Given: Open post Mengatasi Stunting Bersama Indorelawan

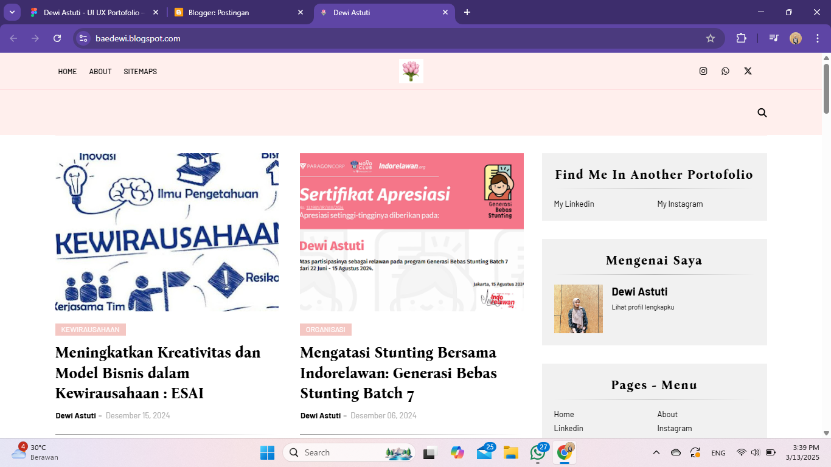Looking at the screenshot, I should pyautogui.click(x=398, y=373).
